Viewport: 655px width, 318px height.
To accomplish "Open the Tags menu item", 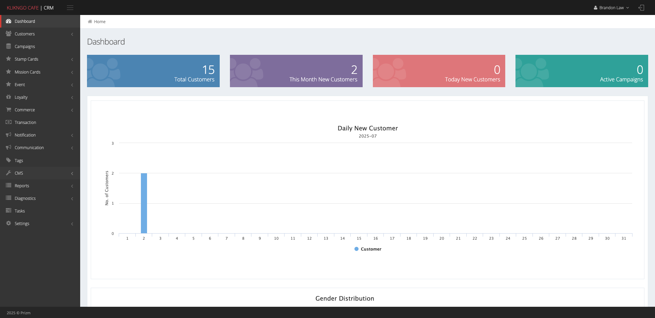I will coord(40,160).
